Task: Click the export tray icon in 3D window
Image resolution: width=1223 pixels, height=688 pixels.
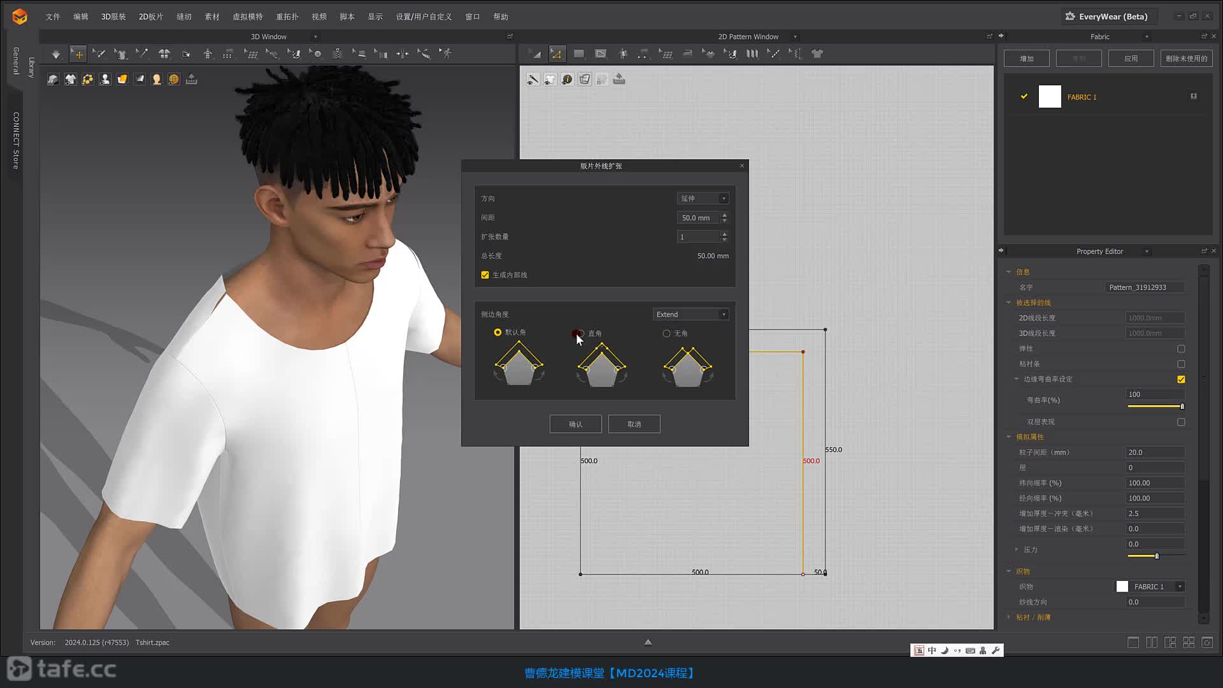Action: point(191,79)
